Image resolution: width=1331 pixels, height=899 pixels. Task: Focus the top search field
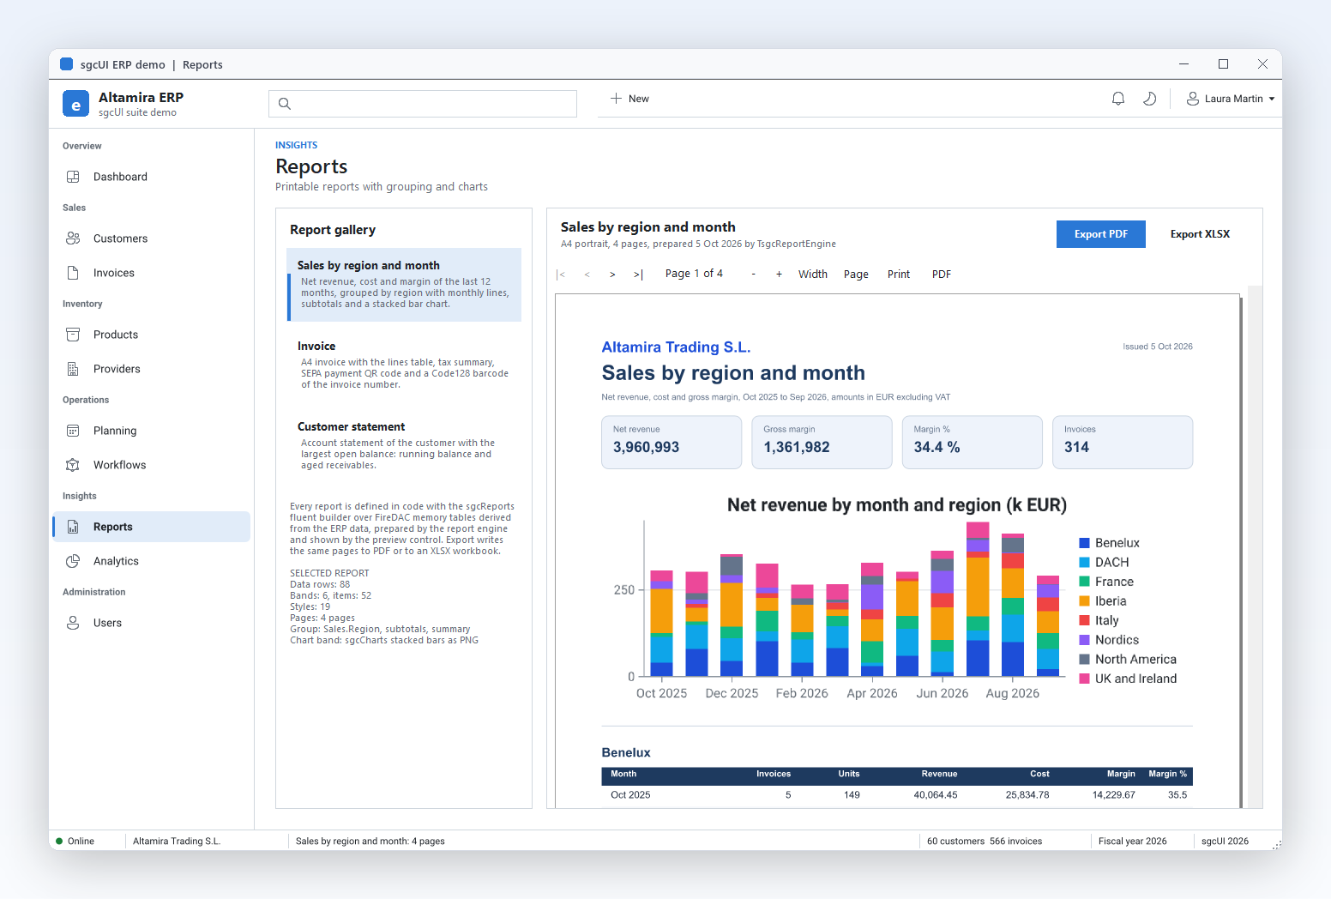423,104
